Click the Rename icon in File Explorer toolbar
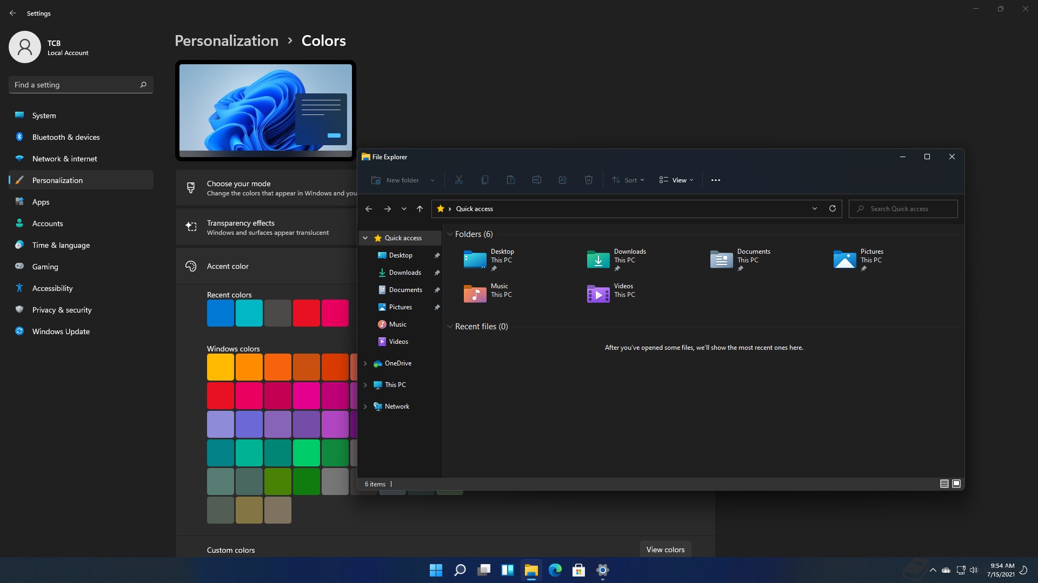Image resolution: width=1038 pixels, height=583 pixels. click(x=536, y=180)
